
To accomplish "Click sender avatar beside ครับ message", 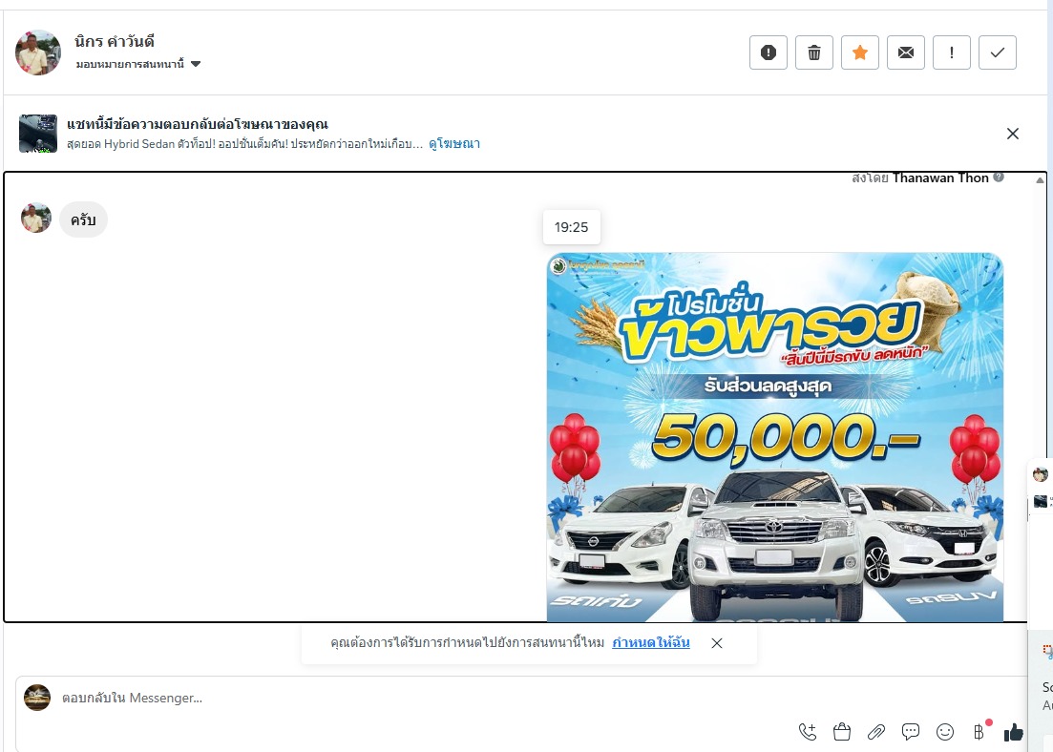I will (36, 219).
